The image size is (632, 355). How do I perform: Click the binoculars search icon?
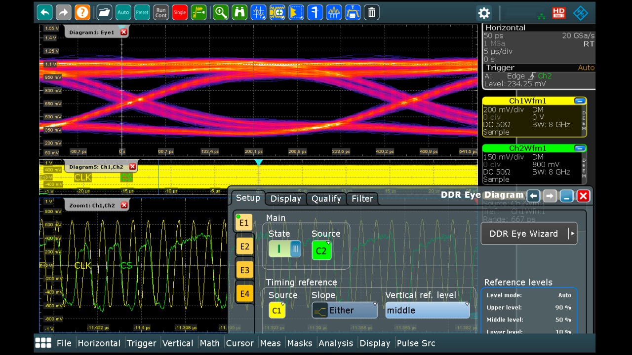[x=239, y=12]
